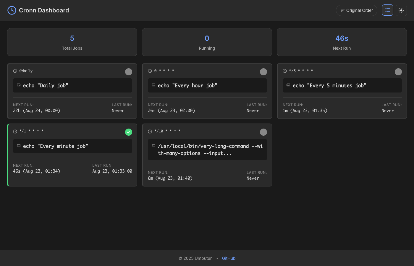Click the */1 * * * * cron expression
414x266 pixels.
point(31,131)
